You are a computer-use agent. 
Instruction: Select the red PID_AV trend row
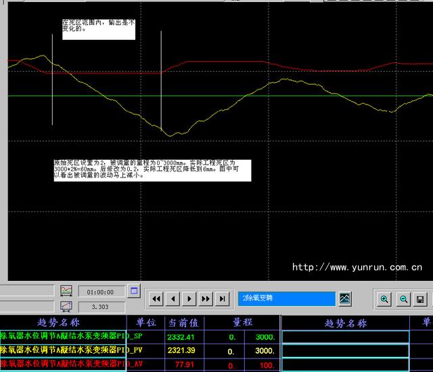(63, 365)
